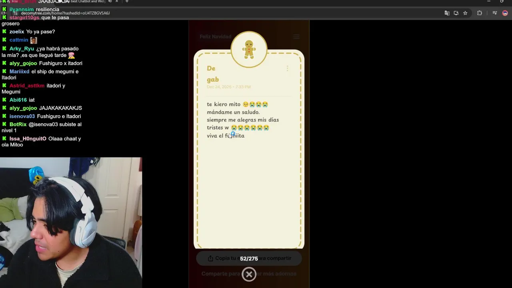Click the decomytree.com address bar URL
512x288 pixels.
pyautogui.click(x=65, y=13)
